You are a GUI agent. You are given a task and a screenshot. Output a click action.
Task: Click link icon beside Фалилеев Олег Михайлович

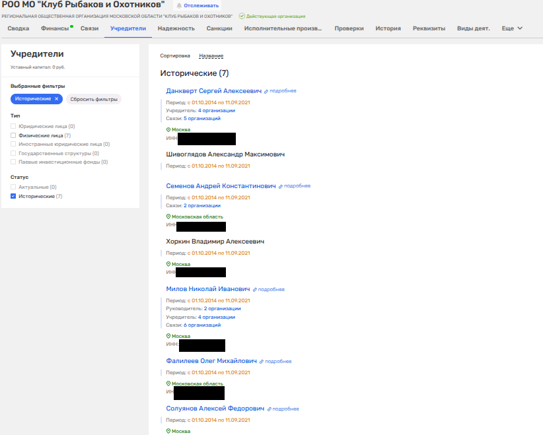262,362
